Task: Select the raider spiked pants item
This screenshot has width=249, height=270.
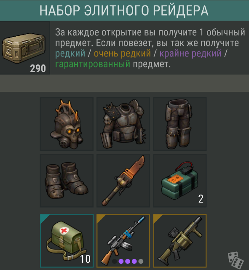Action: click(180, 124)
